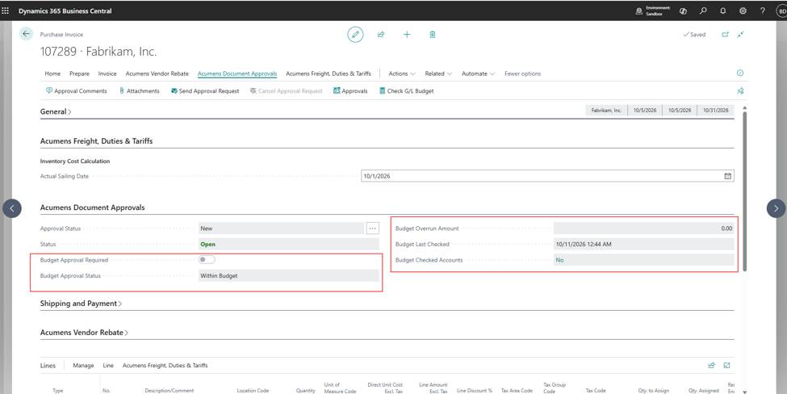
Task: Collapse the Acumens Freight, Duties & Tariffs section
Action: point(96,141)
